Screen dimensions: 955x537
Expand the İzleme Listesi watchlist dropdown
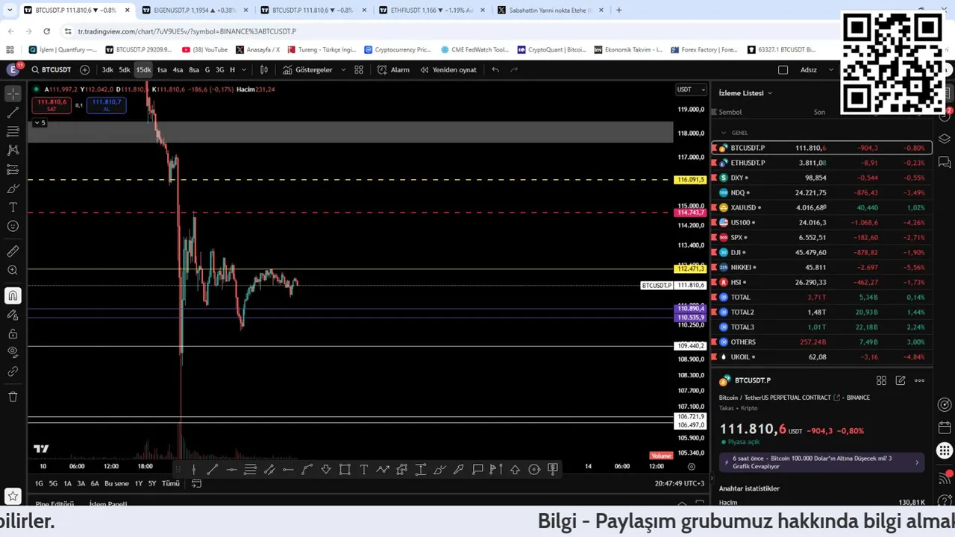point(745,93)
